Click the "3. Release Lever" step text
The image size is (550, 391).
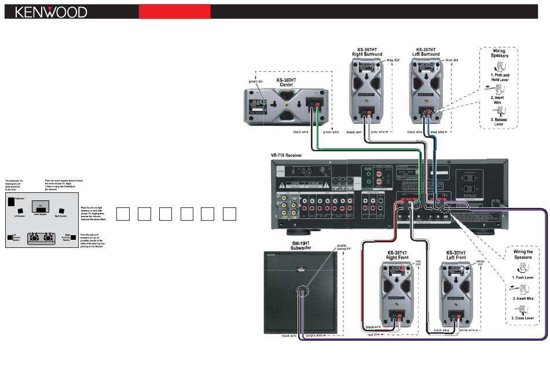(499, 122)
